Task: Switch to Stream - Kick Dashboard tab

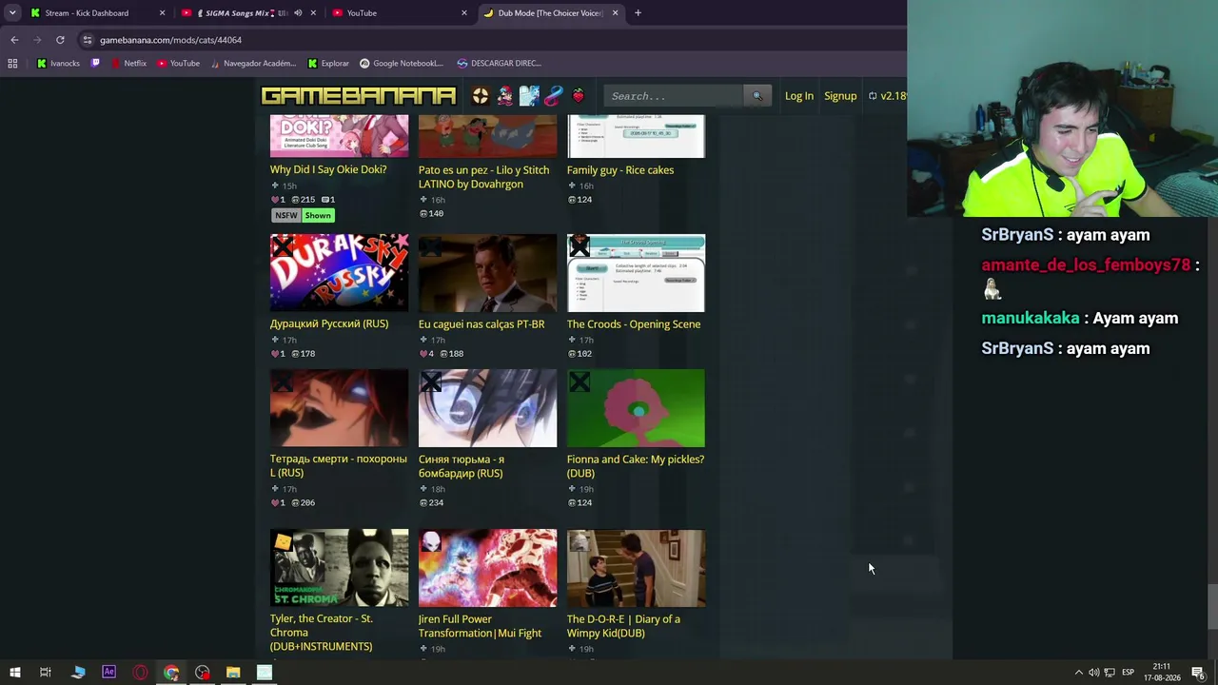Action: [87, 13]
